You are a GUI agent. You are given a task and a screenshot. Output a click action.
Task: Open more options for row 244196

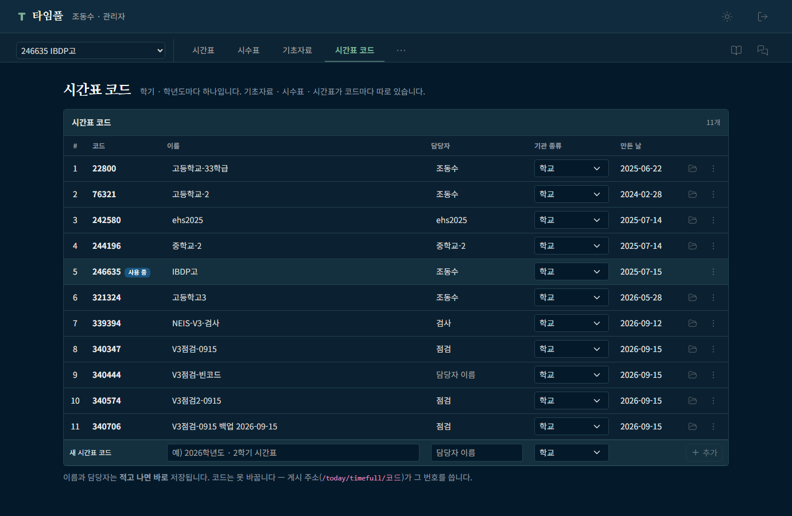pos(713,246)
